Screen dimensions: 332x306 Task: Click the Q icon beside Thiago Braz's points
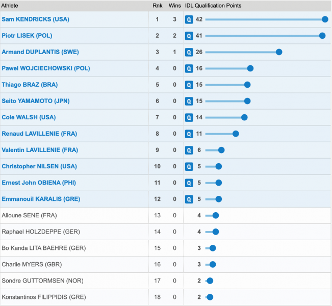(189, 85)
